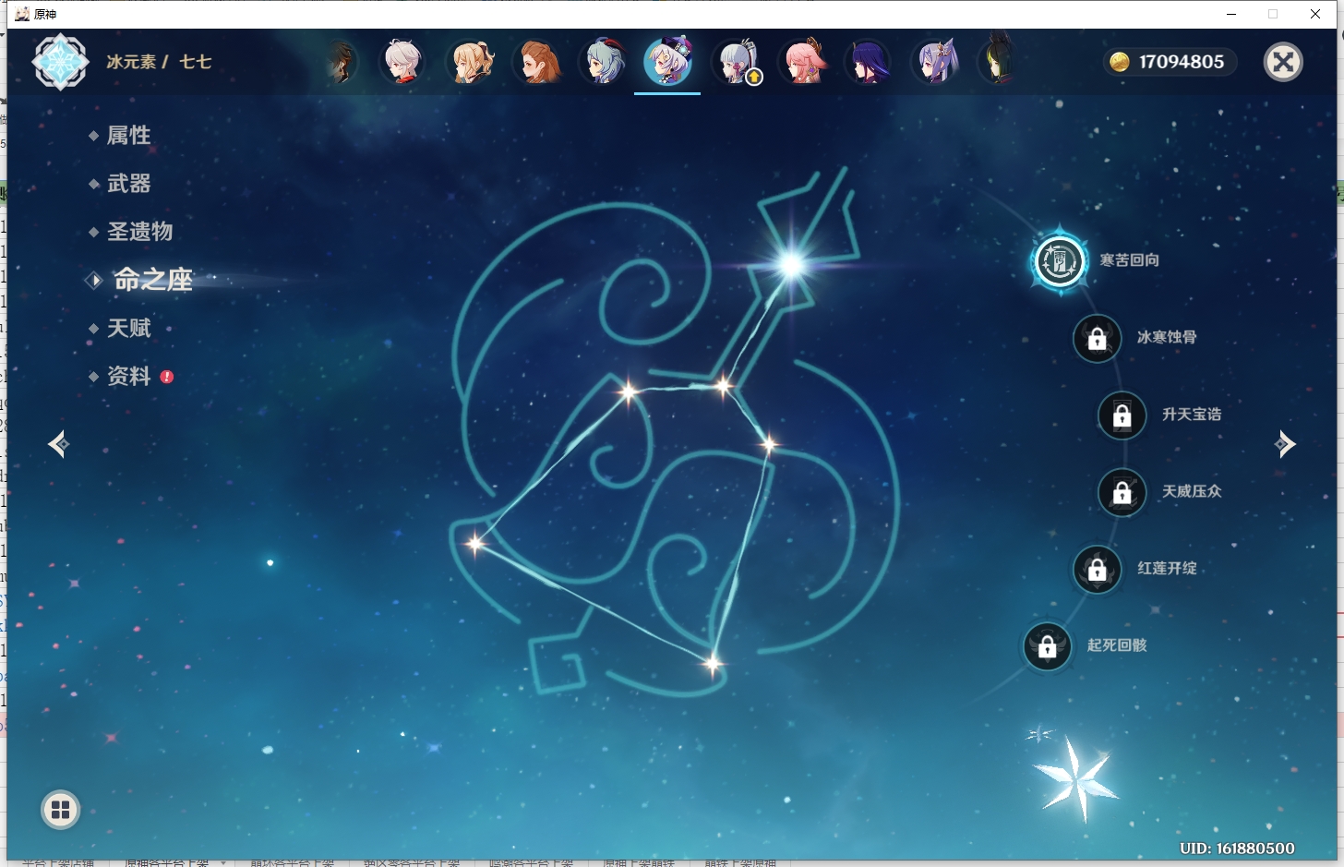The image size is (1344, 867).
Task: Click the 冰寒蚀骨 label text
Action: [x=1167, y=337]
